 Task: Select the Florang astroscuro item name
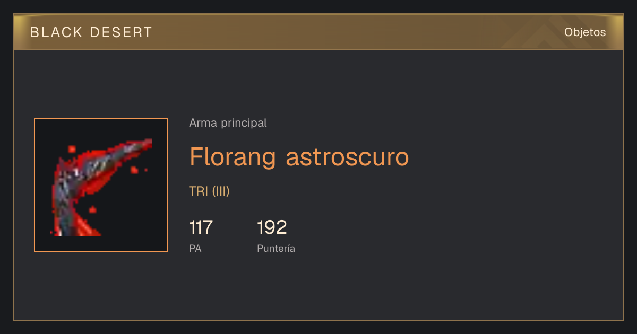pyautogui.click(x=299, y=157)
